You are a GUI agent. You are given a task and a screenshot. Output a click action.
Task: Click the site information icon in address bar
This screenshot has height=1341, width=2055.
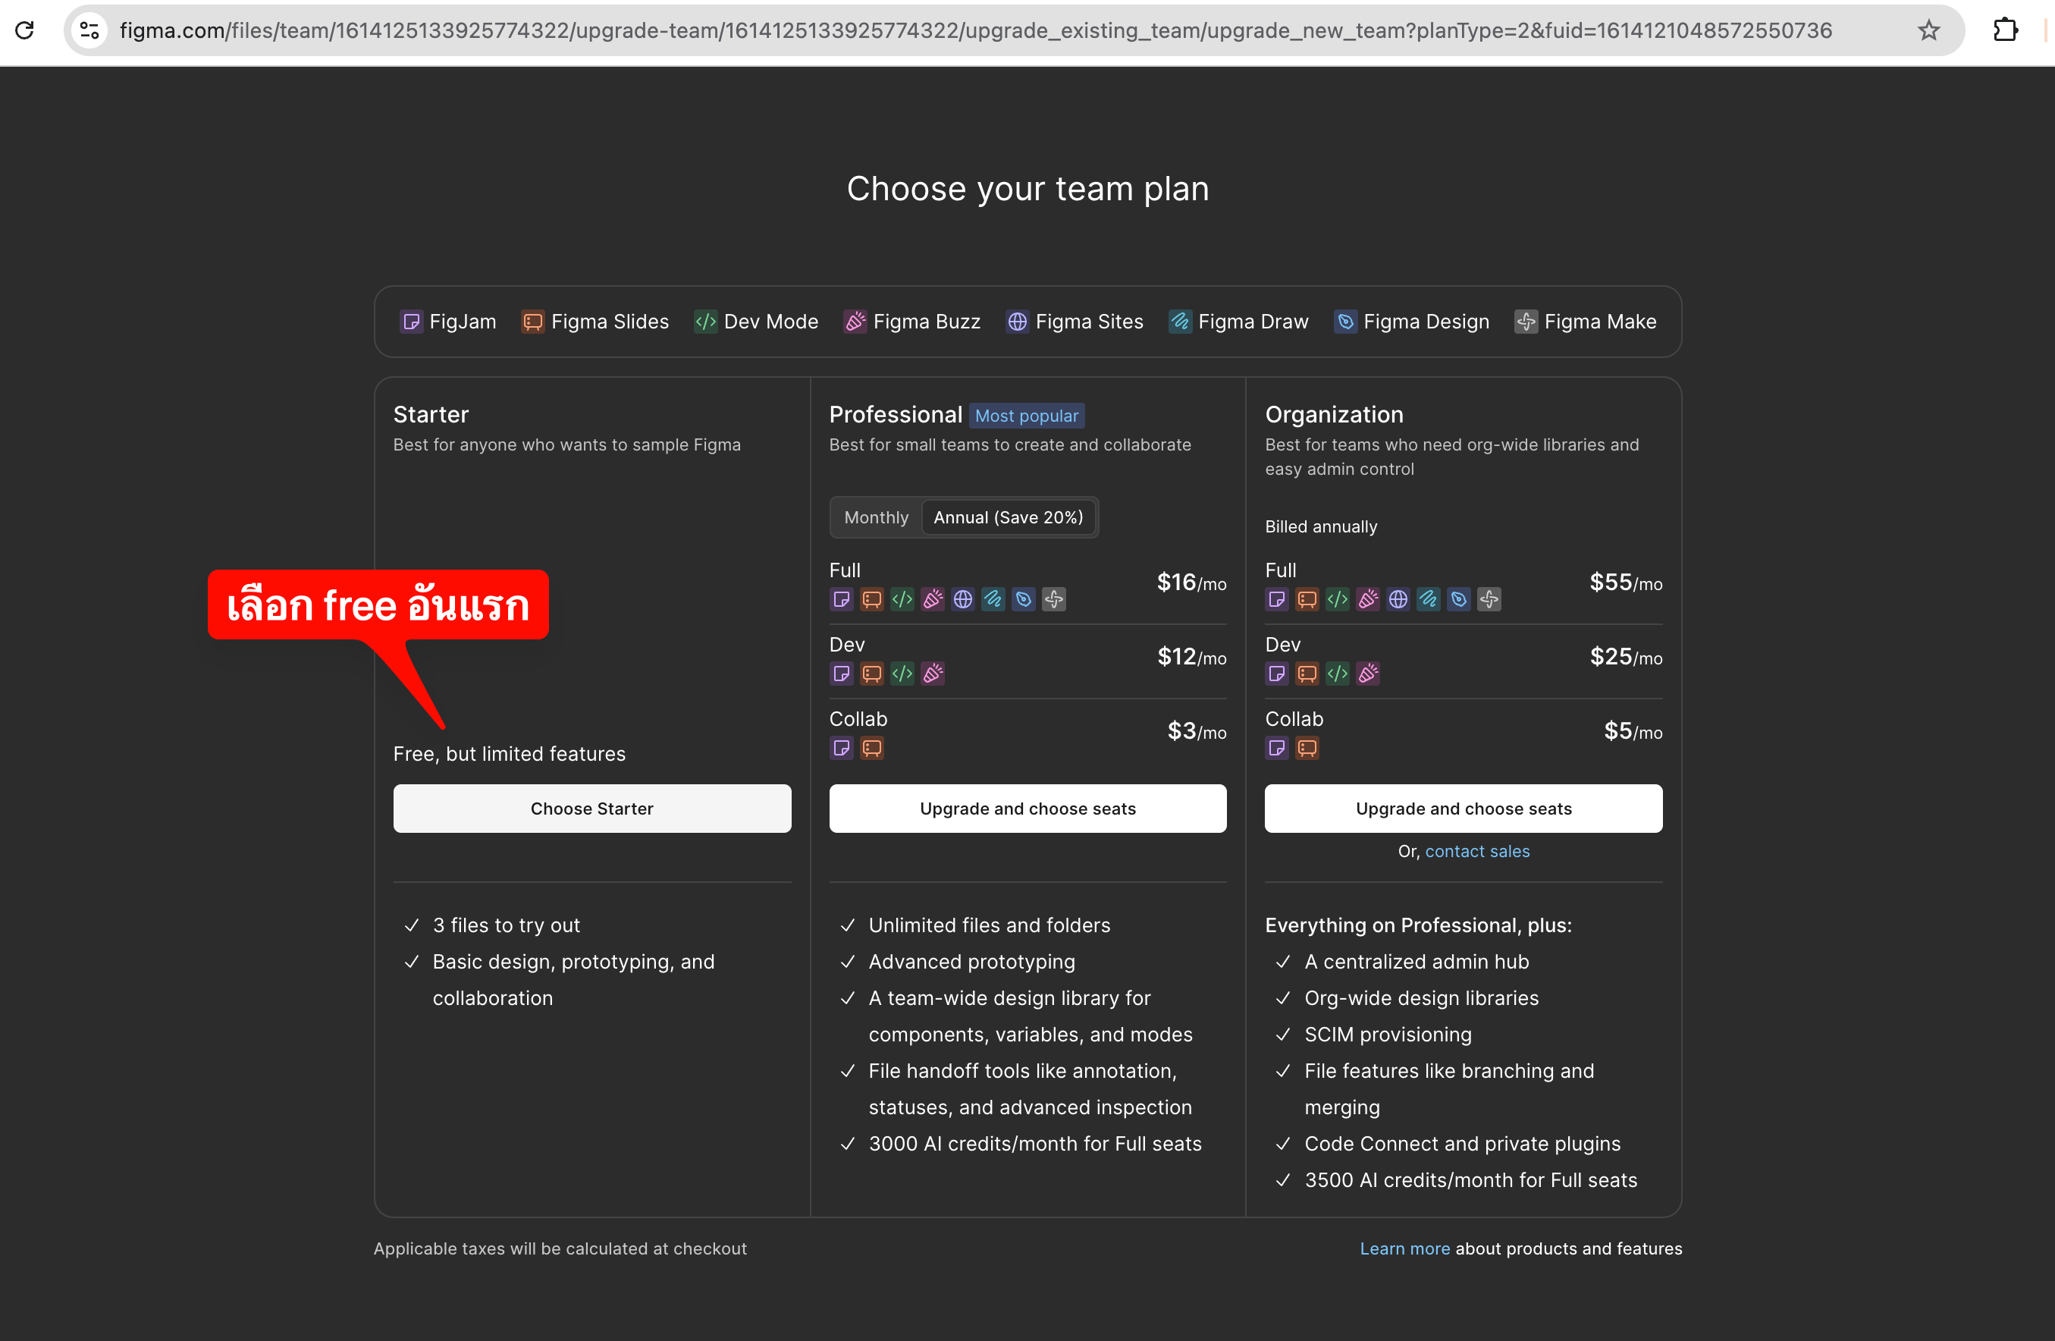(x=89, y=30)
